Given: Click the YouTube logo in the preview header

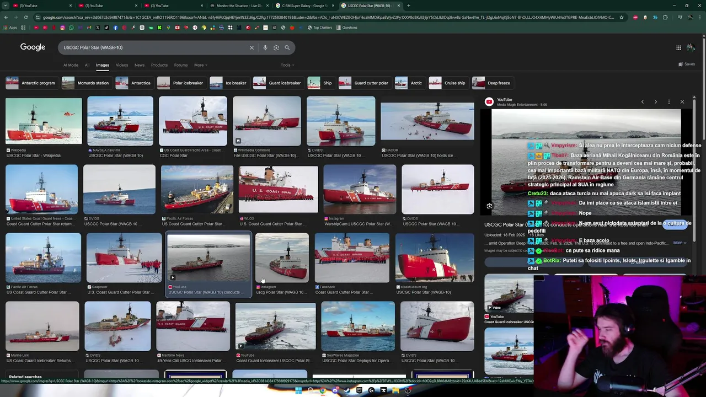Looking at the screenshot, I should 489,101.
